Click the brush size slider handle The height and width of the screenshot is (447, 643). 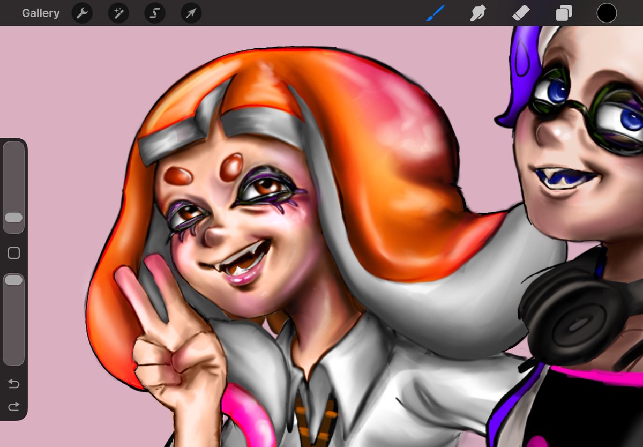[13, 218]
